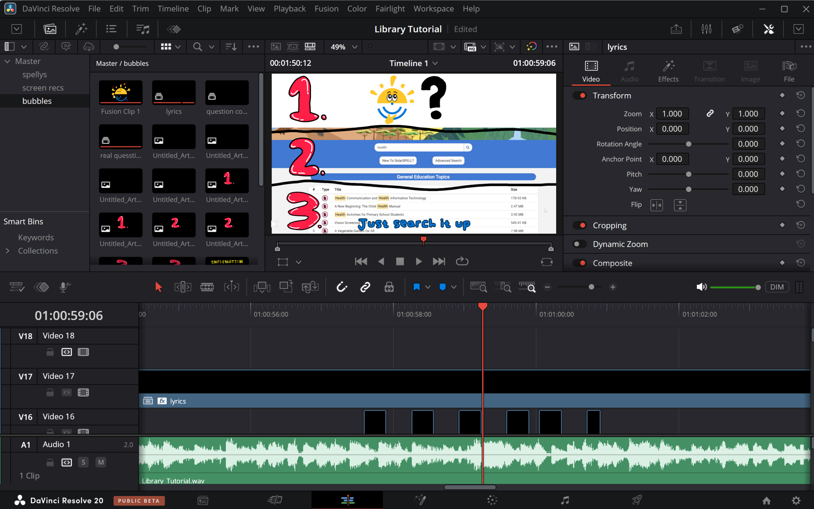The height and width of the screenshot is (509, 814).
Task: Select the Fusion Clip 1 thumbnail
Action: [121, 93]
